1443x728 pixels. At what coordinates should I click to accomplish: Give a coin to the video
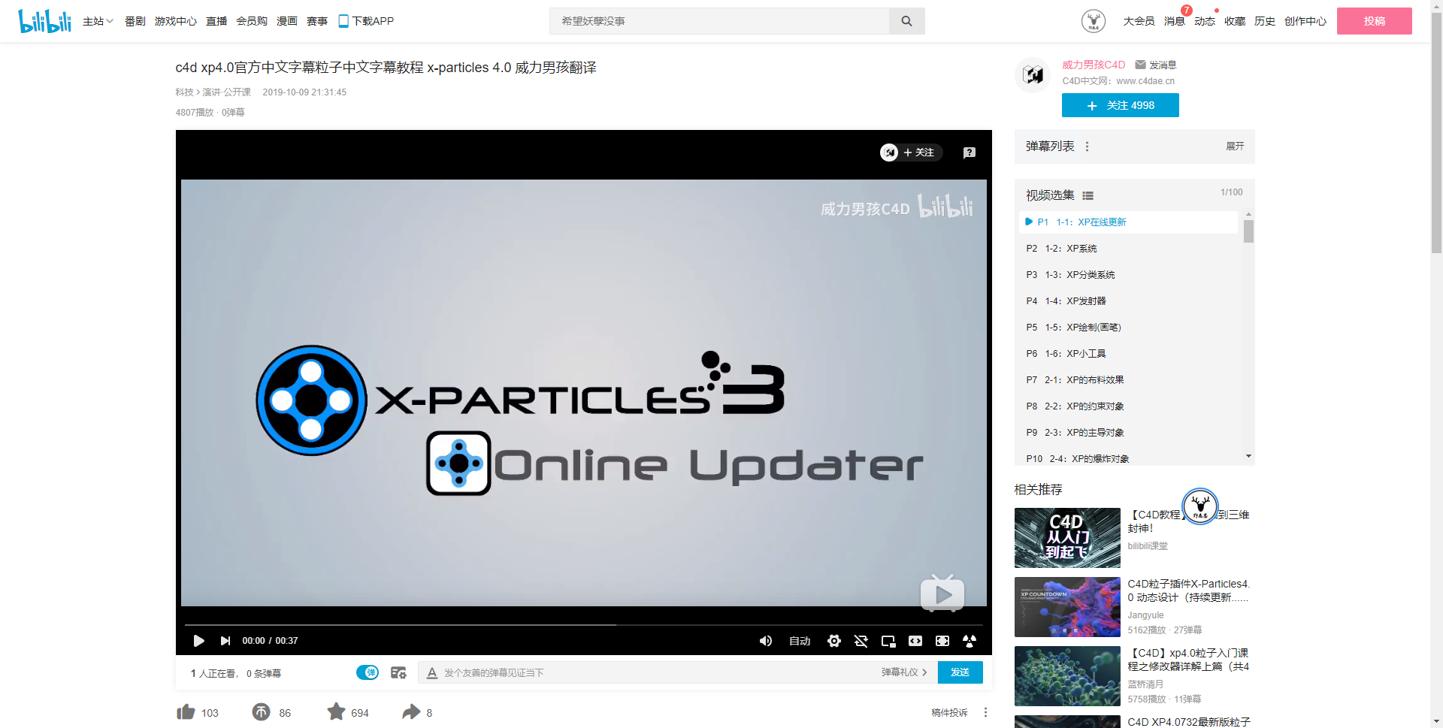(261, 712)
